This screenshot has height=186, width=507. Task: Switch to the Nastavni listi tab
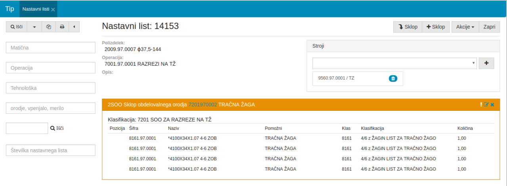pyautogui.click(x=36, y=9)
